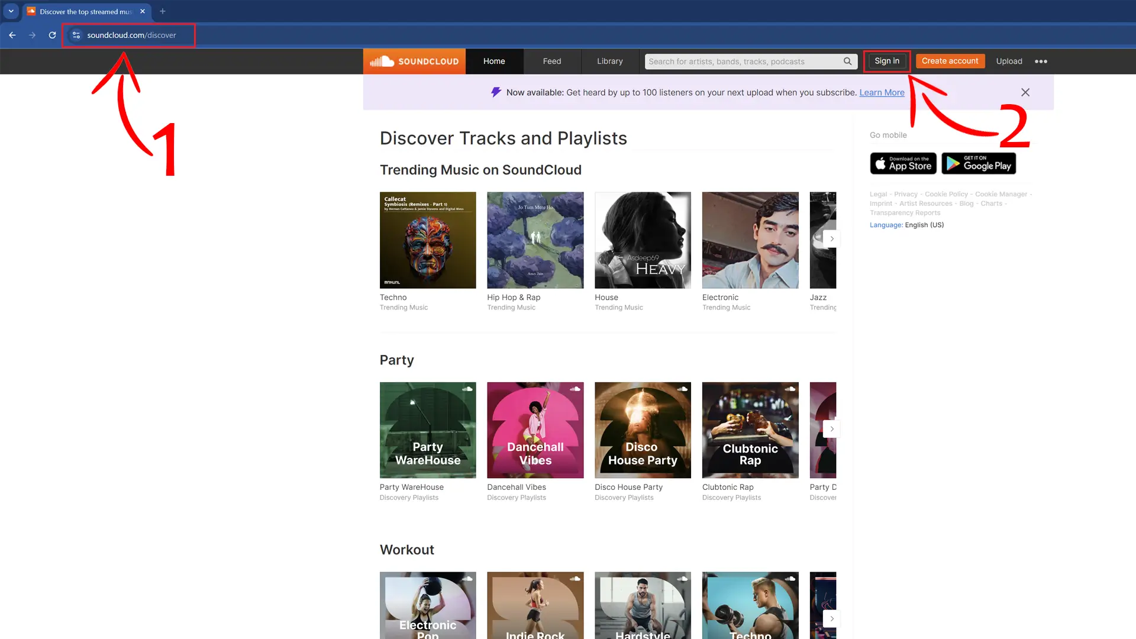The height and width of the screenshot is (639, 1136).
Task: Open the House trending thumbnail
Action: tap(643, 240)
